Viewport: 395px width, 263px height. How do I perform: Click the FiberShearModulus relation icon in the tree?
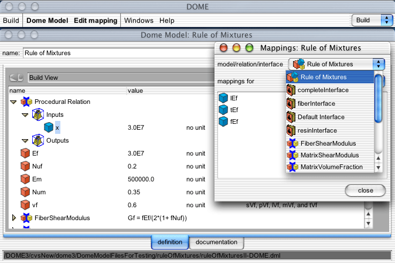click(26, 218)
